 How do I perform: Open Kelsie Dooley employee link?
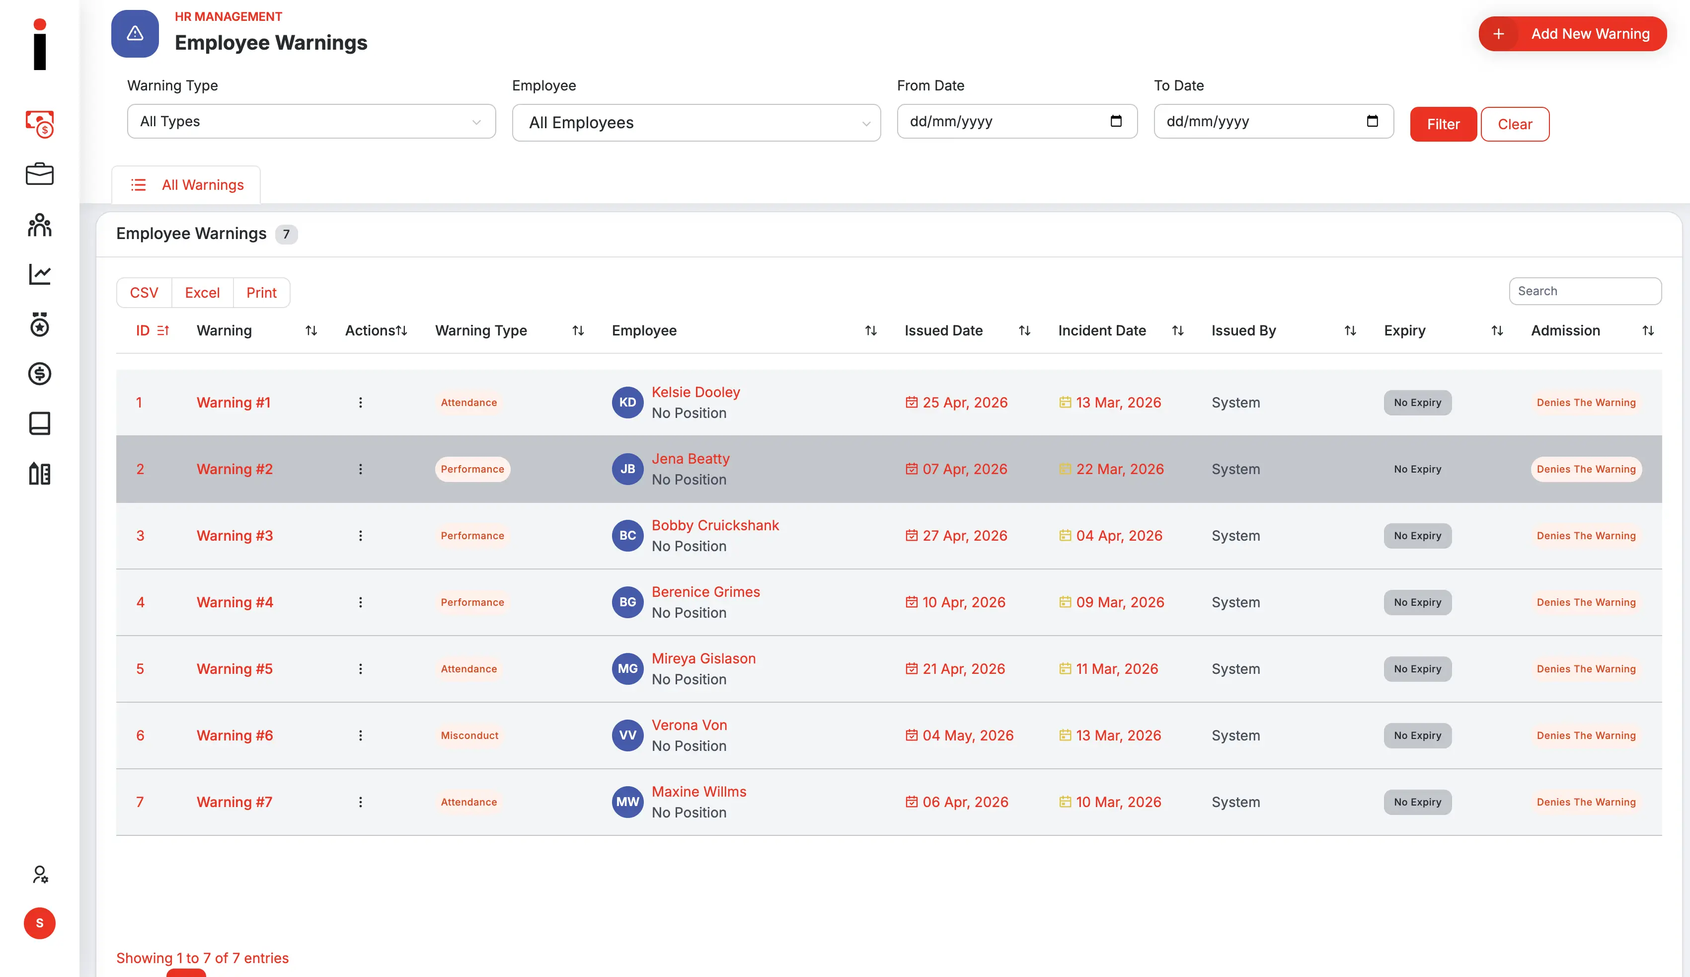(695, 393)
